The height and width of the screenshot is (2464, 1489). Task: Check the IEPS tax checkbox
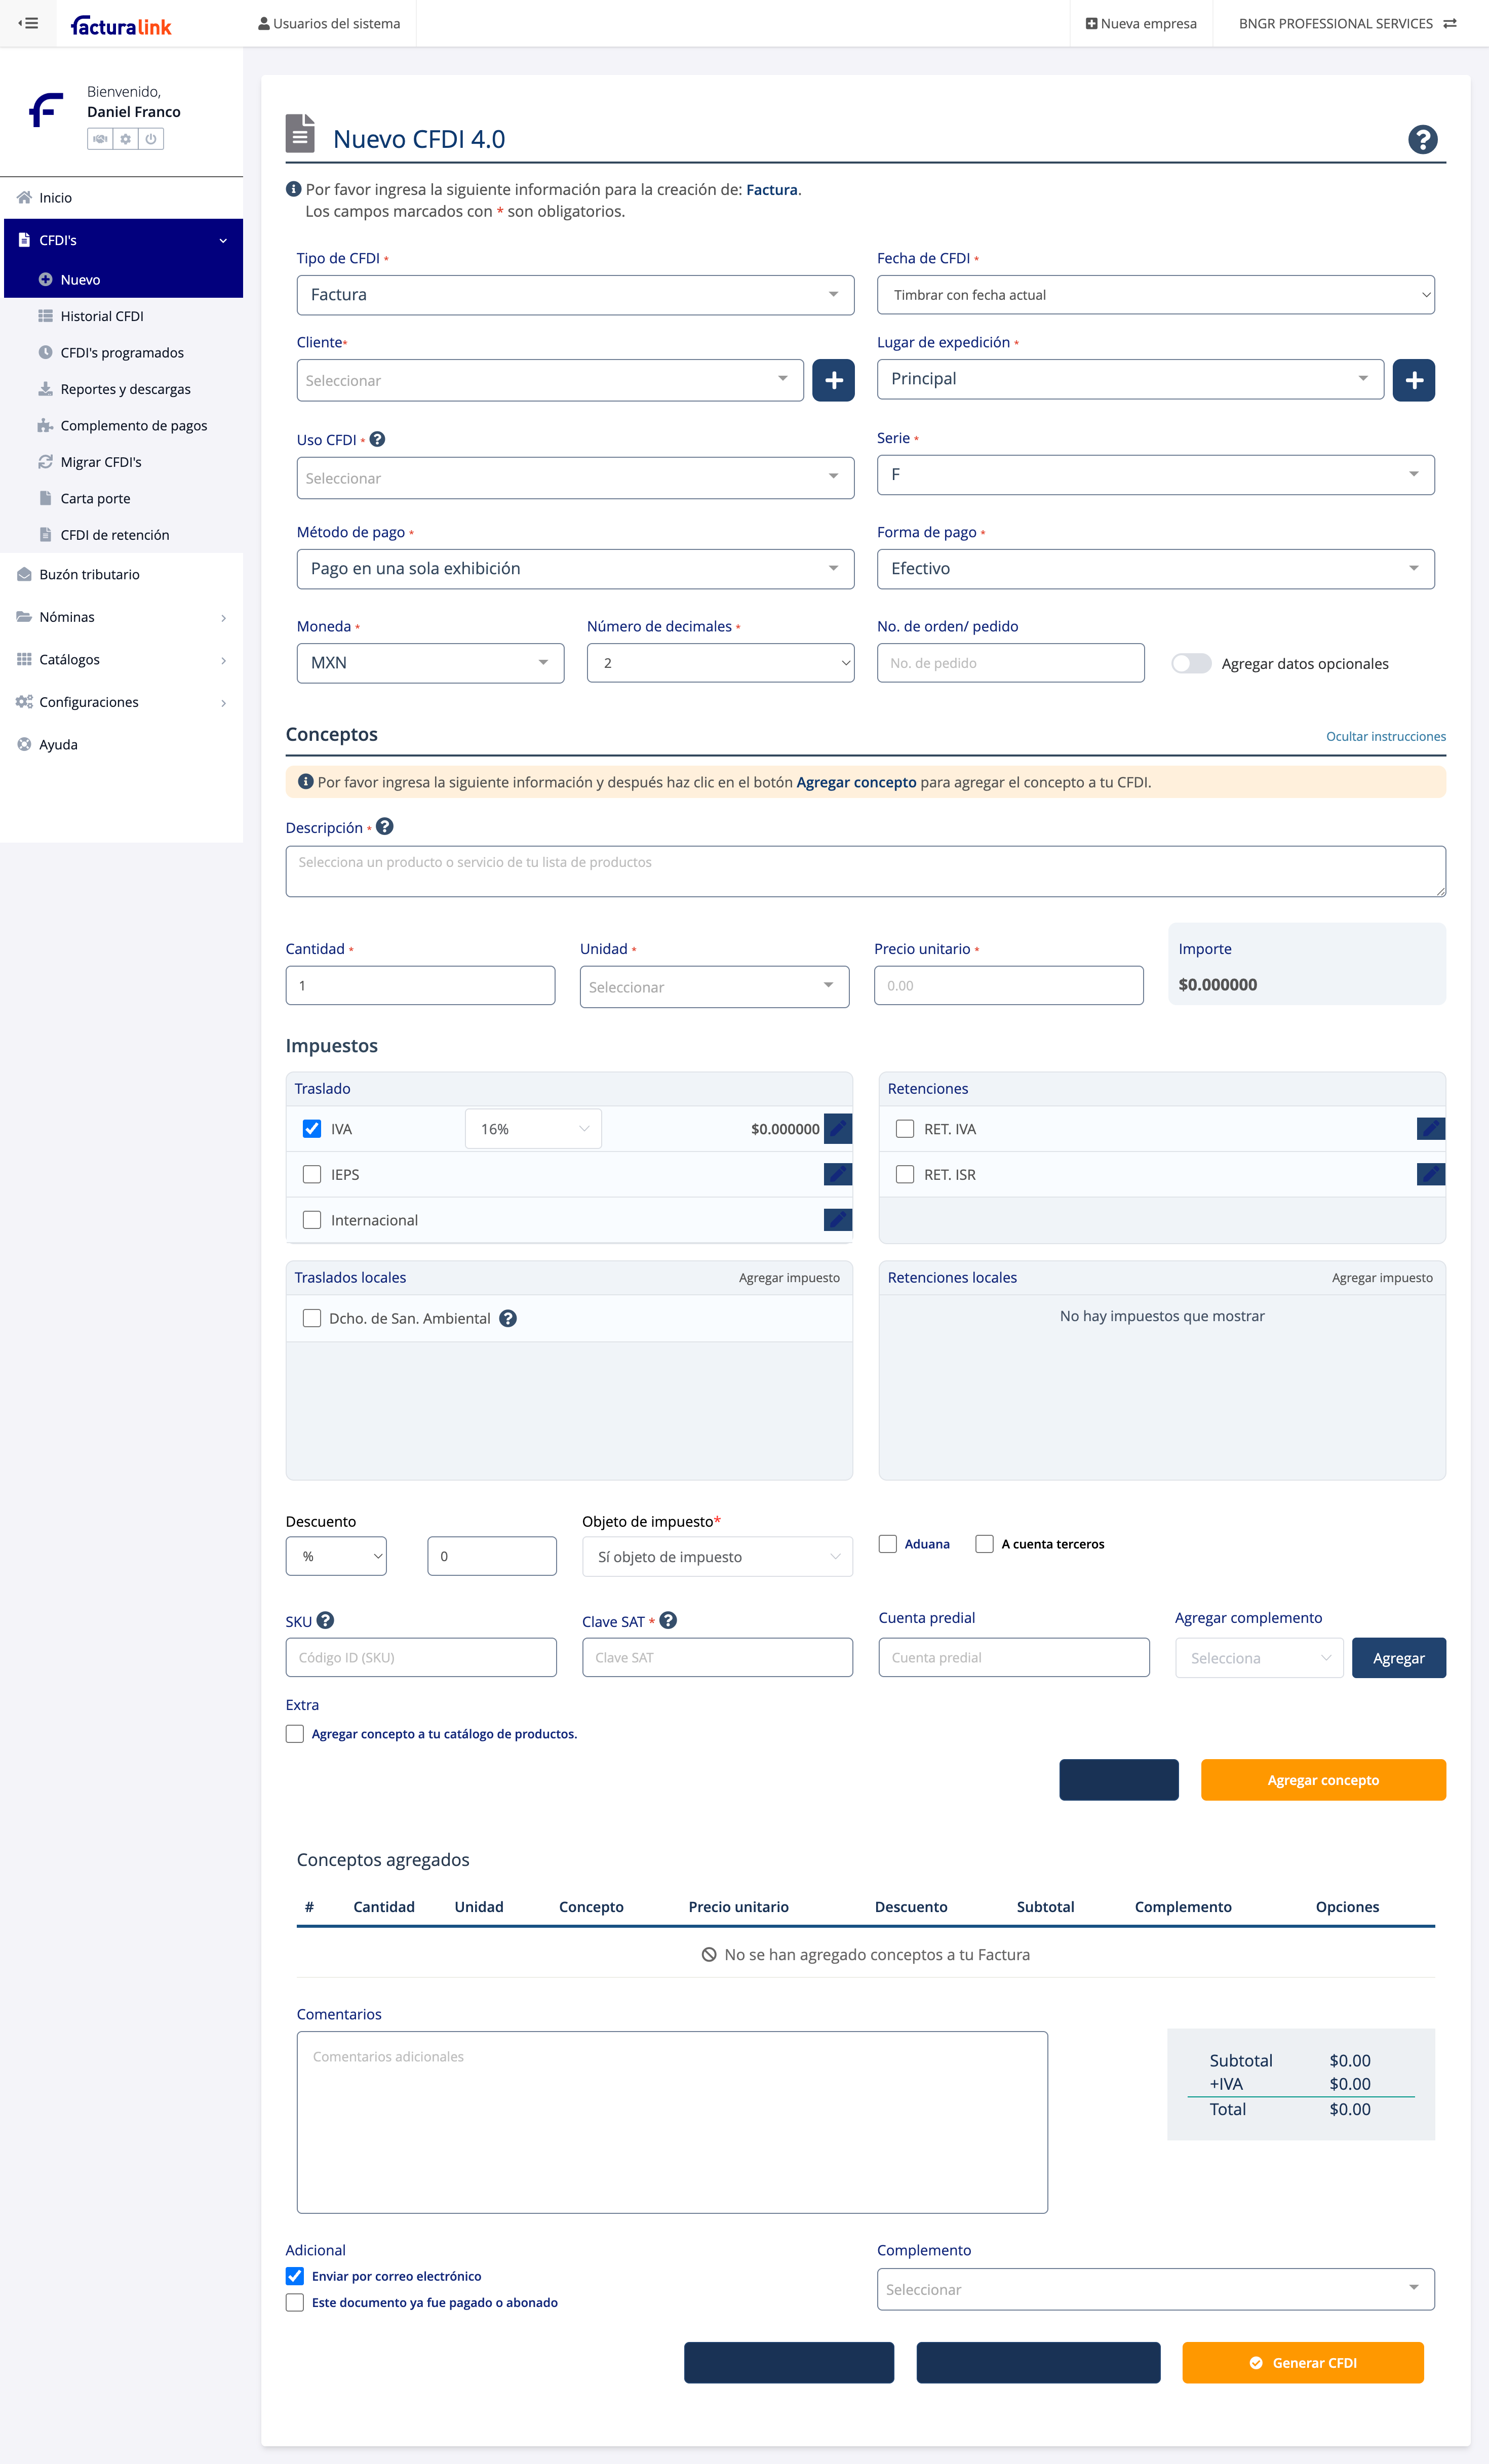pos(312,1174)
